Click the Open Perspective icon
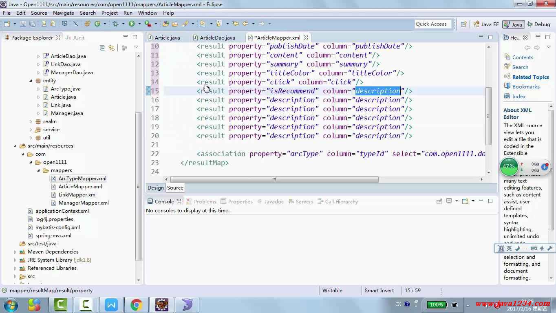The height and width of the screenshot is (313, 556). 463,24
